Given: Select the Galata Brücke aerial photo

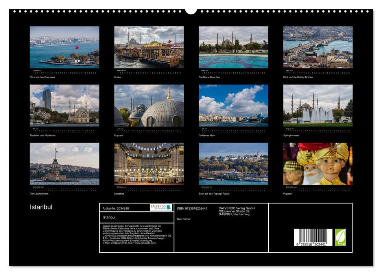Looking at the screenshot, I should coord(317,48).
